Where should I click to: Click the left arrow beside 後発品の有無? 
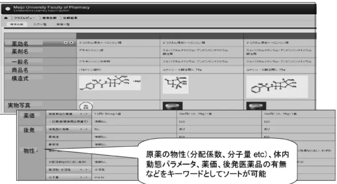tap(81, 129)
